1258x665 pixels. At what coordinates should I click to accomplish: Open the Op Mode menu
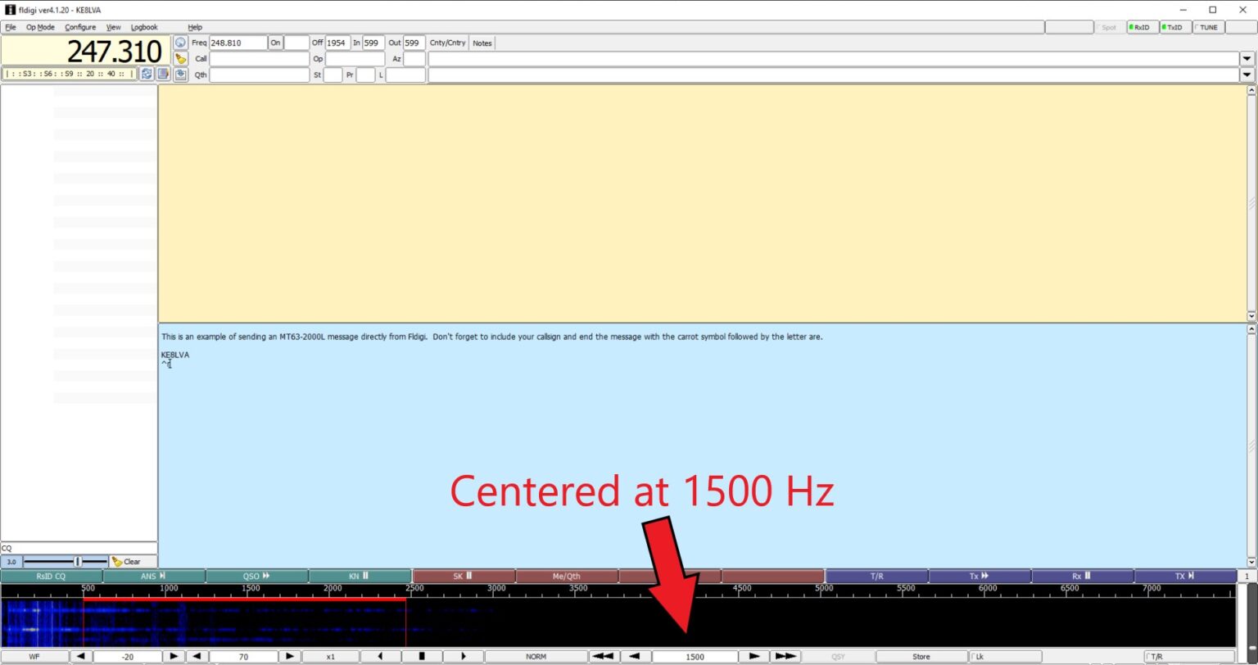40,27
